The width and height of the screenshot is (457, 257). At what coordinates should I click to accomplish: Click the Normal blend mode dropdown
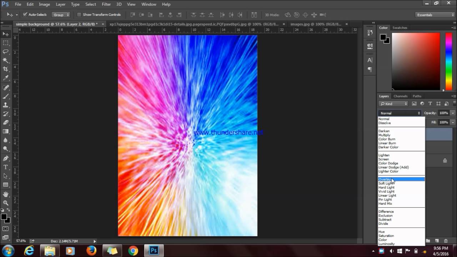click(400, 113)
